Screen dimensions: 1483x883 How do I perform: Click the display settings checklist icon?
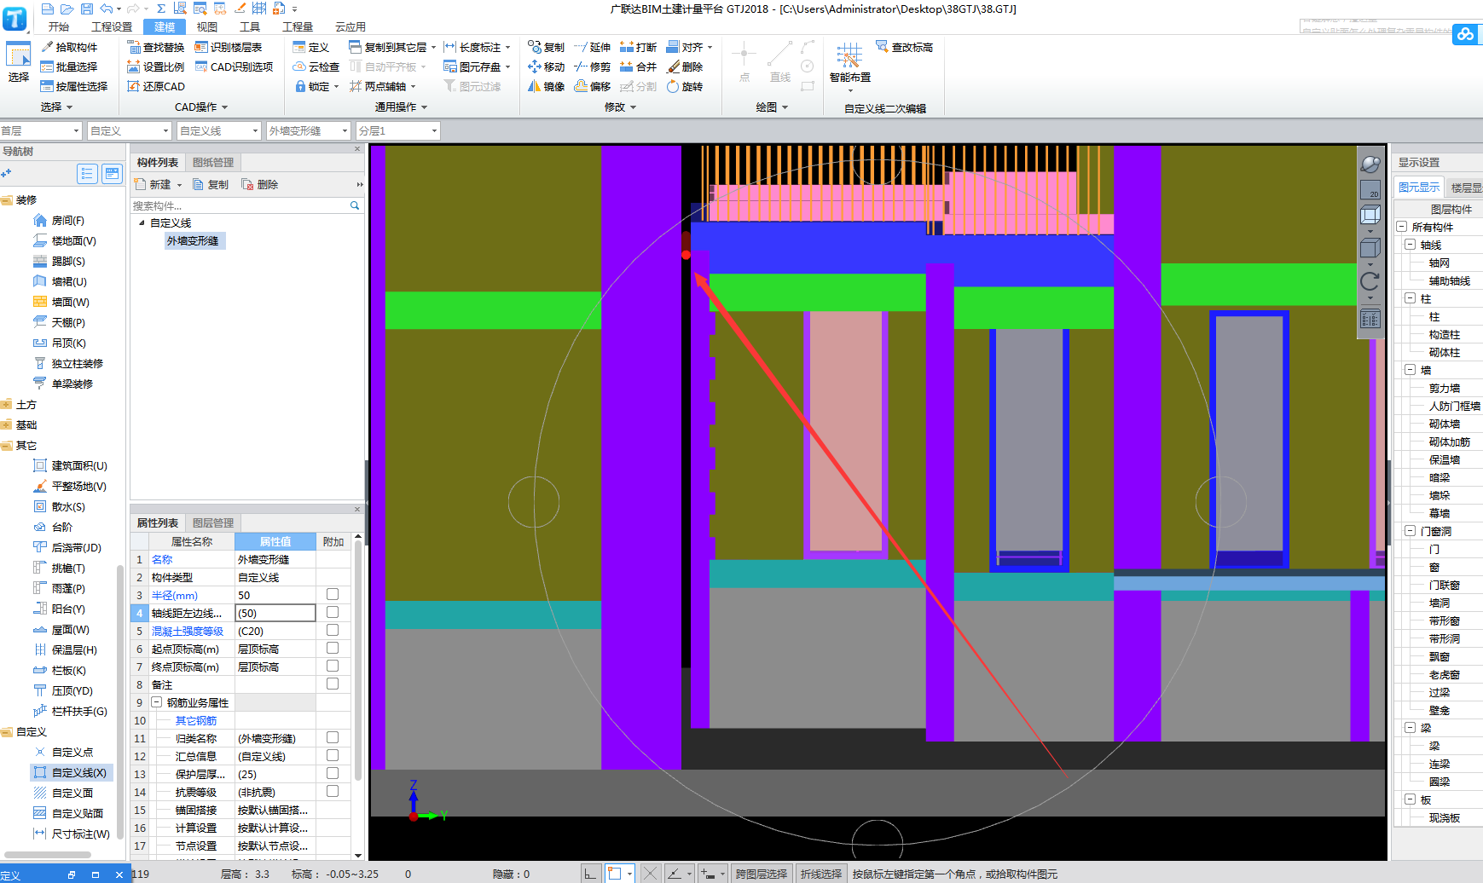(1370, 319)
